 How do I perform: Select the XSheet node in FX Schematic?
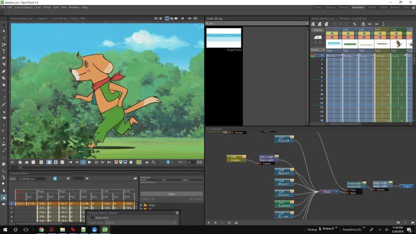tap(328, 191)
